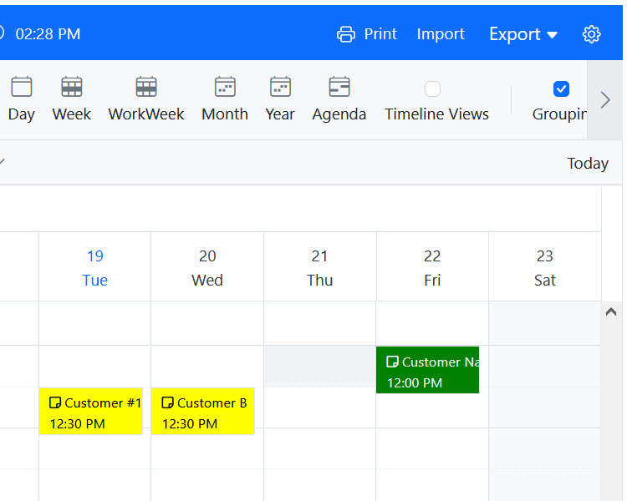Collapse header with the up caret
This screenshot has width=627, height=501.
(x=611, y=311)
